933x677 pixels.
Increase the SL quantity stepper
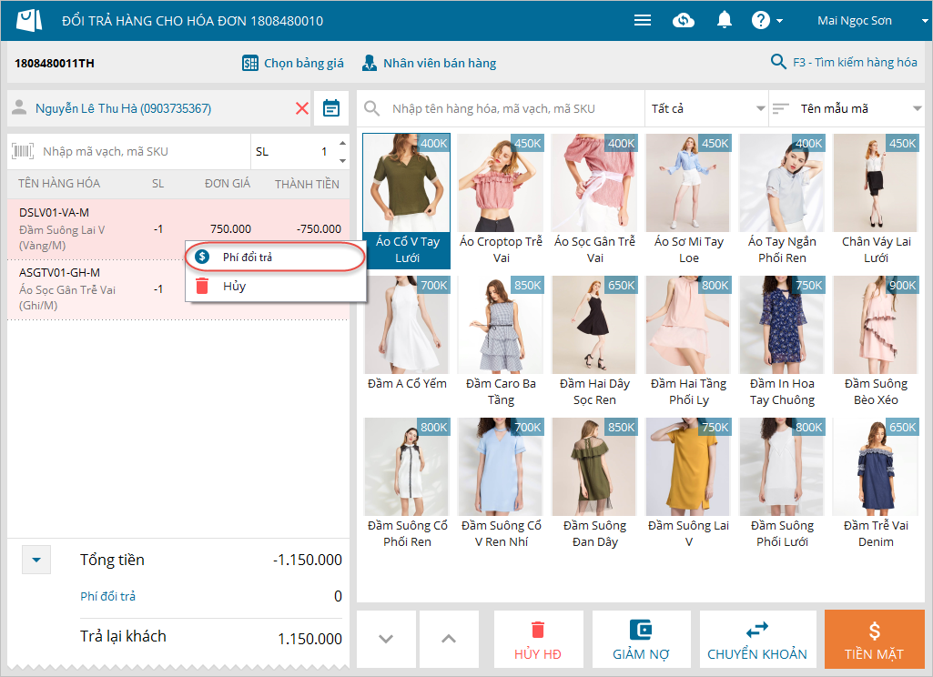342,144
